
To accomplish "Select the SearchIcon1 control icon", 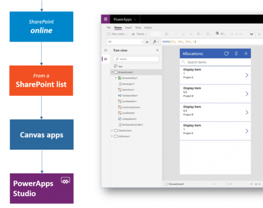I will point(120,90).
